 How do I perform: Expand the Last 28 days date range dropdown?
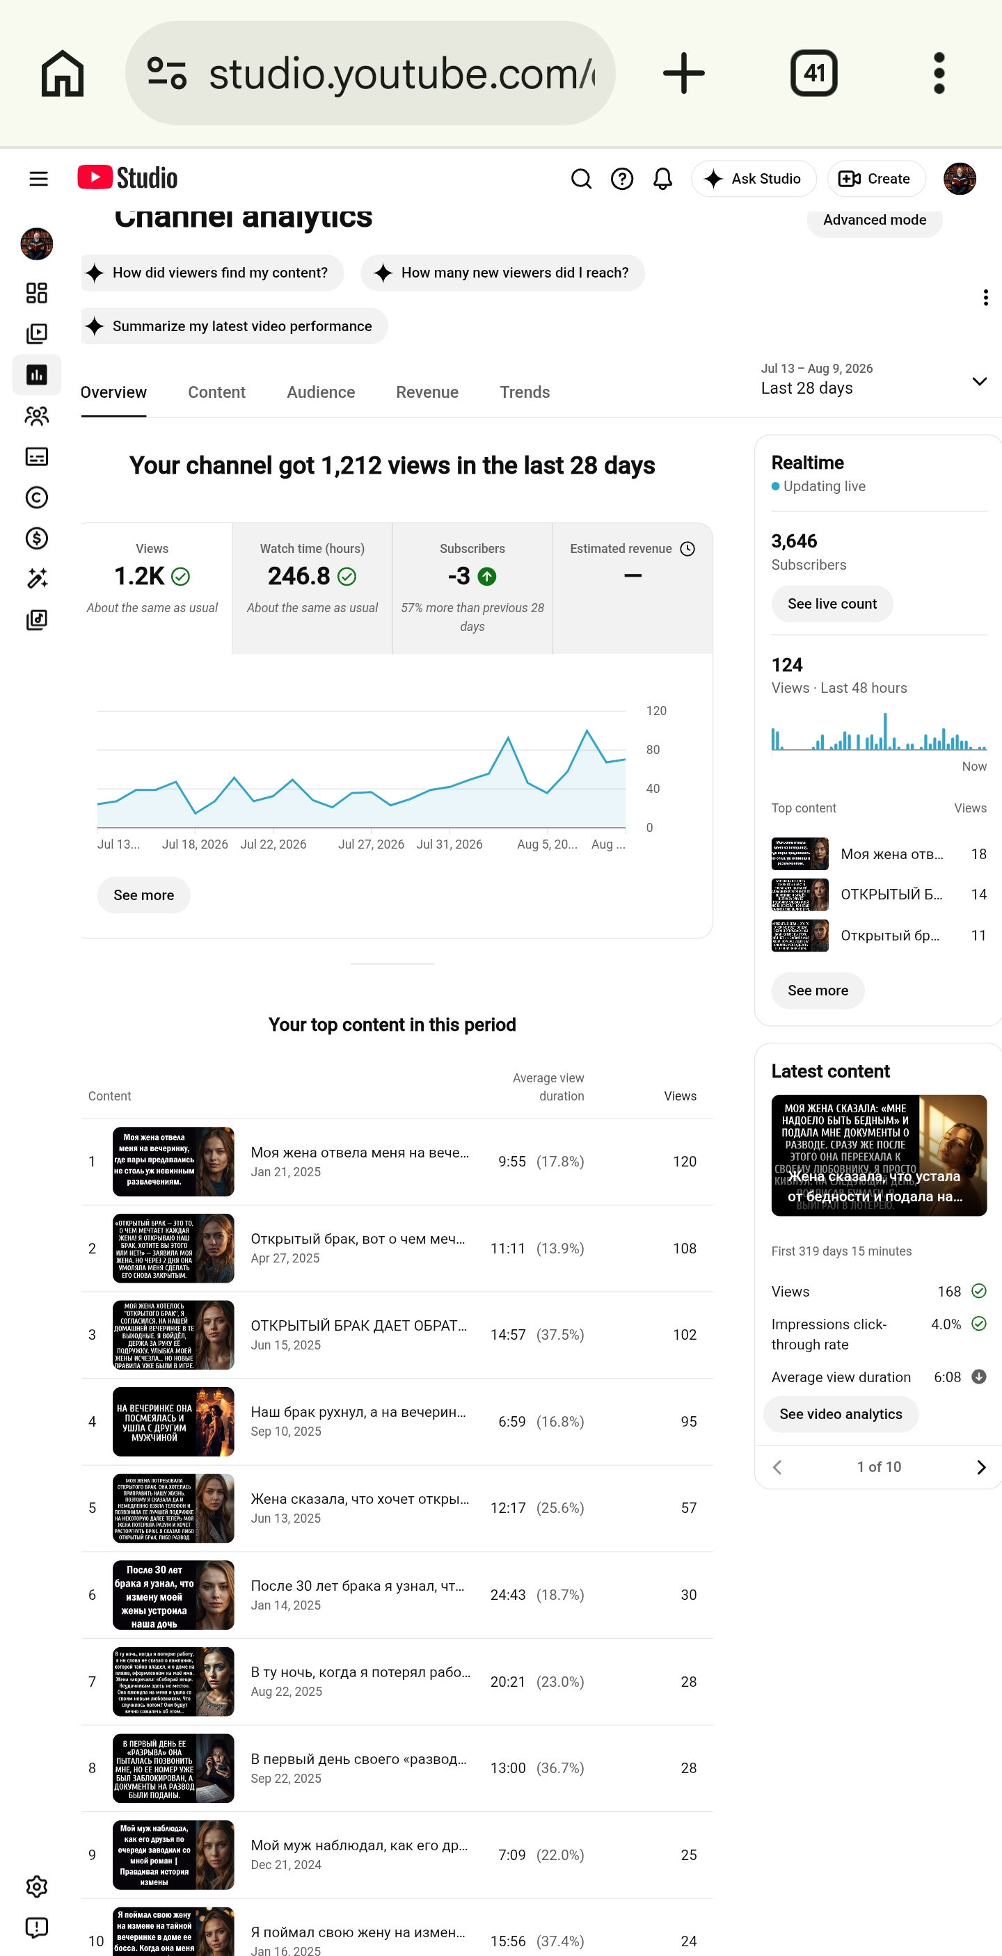tap(873, 379)
